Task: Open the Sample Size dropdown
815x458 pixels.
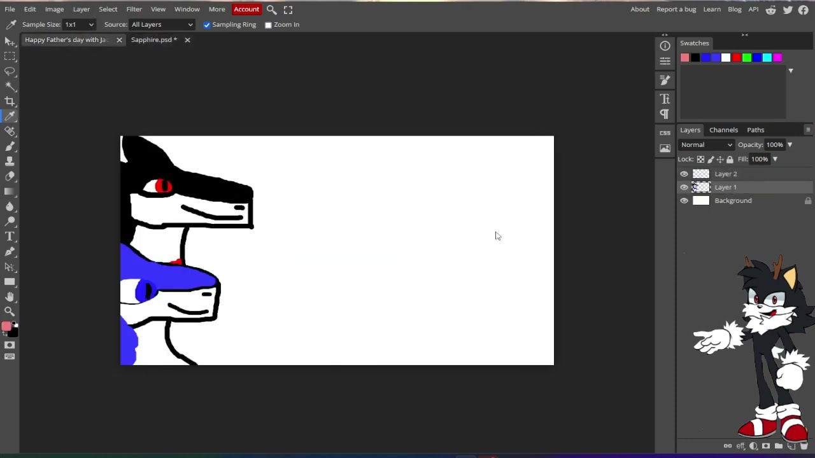Action: (79, 25)
